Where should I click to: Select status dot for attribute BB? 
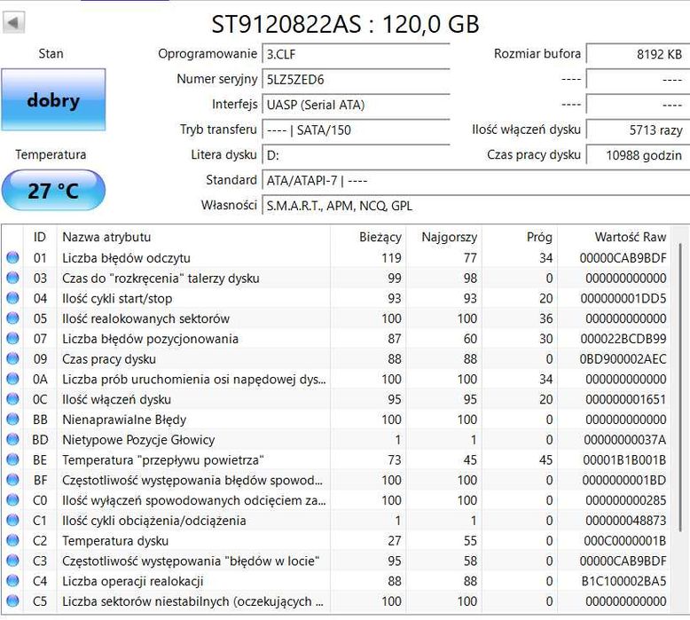12,420
